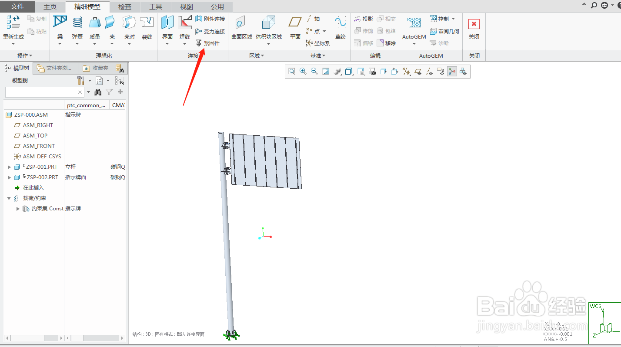The image size is (621, 347).
Task: Click the 移除 (Remove) edit tool
Action: [386, 43]
